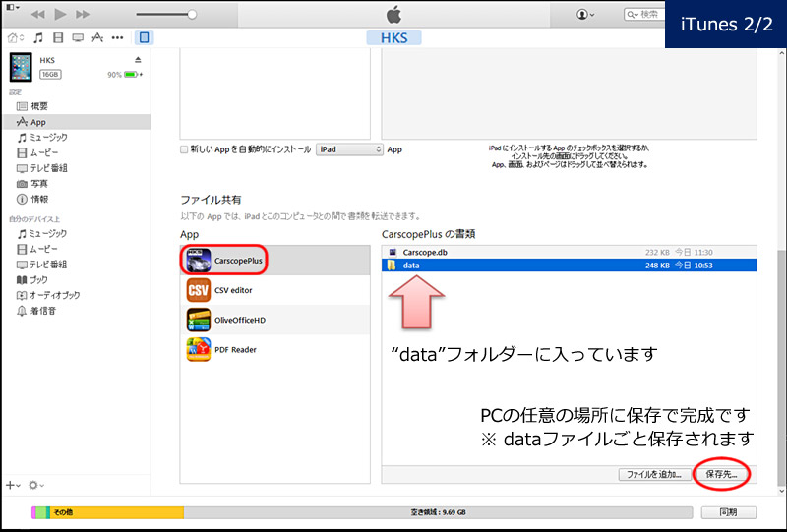Open the more libraries ellipsis menu
Screen dimensions: 787x532
tap(117, 37)
